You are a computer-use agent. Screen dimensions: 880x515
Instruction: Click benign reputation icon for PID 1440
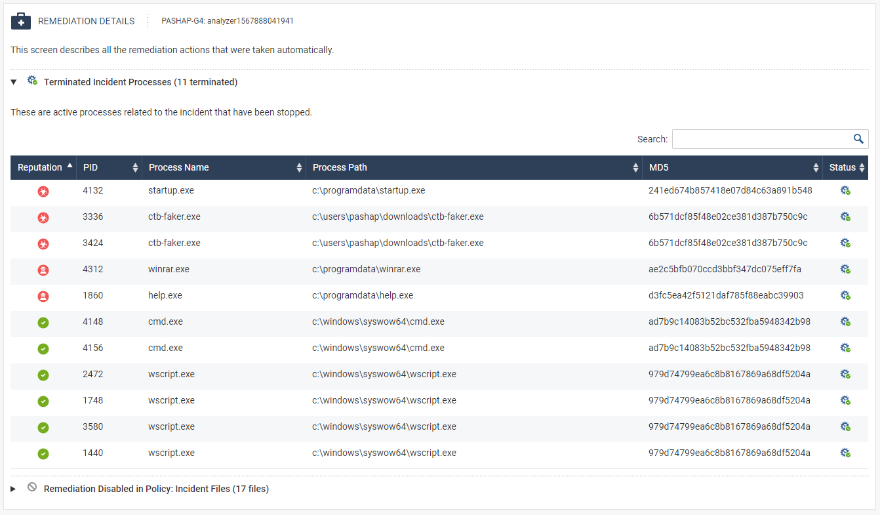[x=43, y=454]
